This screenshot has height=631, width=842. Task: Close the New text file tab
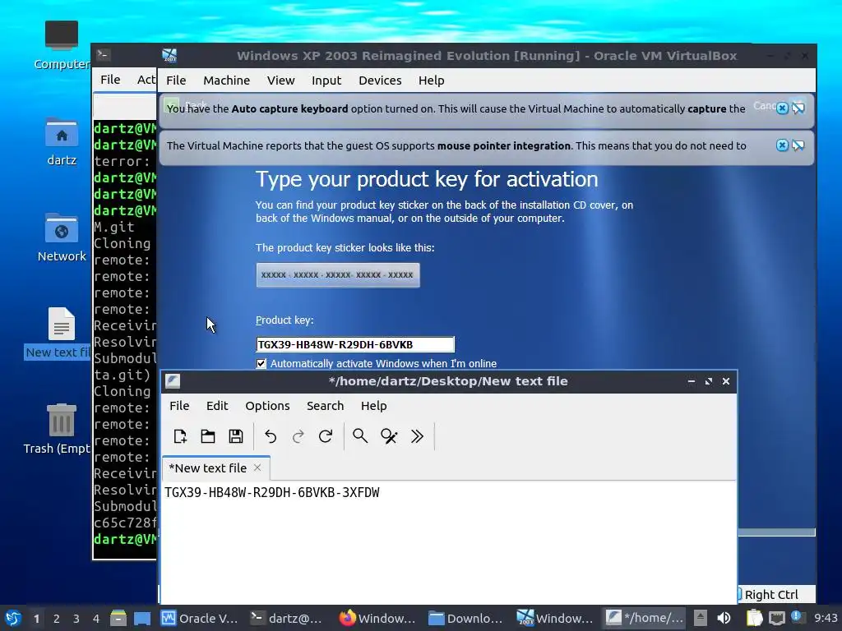257,467
